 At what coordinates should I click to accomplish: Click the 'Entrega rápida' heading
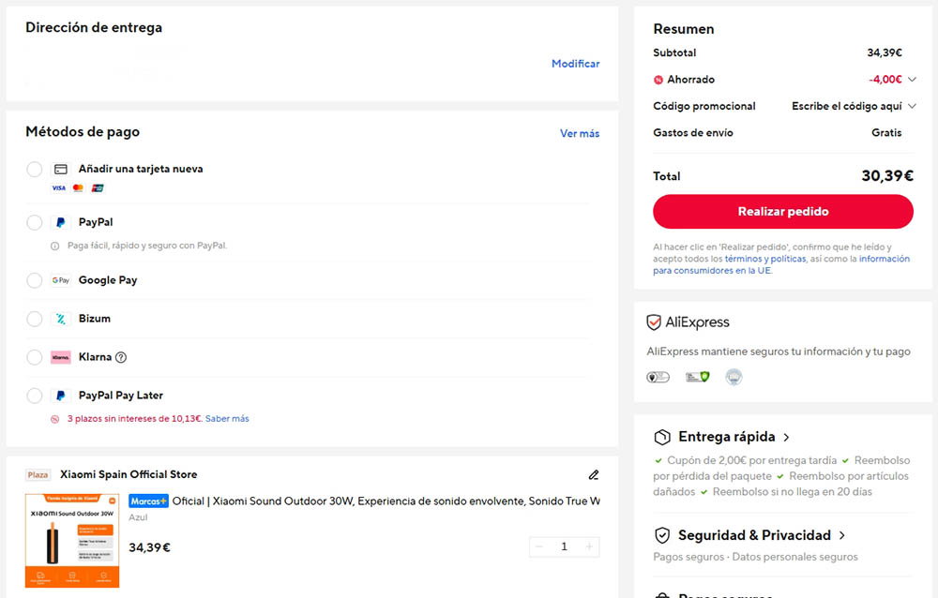coord(726,437)
